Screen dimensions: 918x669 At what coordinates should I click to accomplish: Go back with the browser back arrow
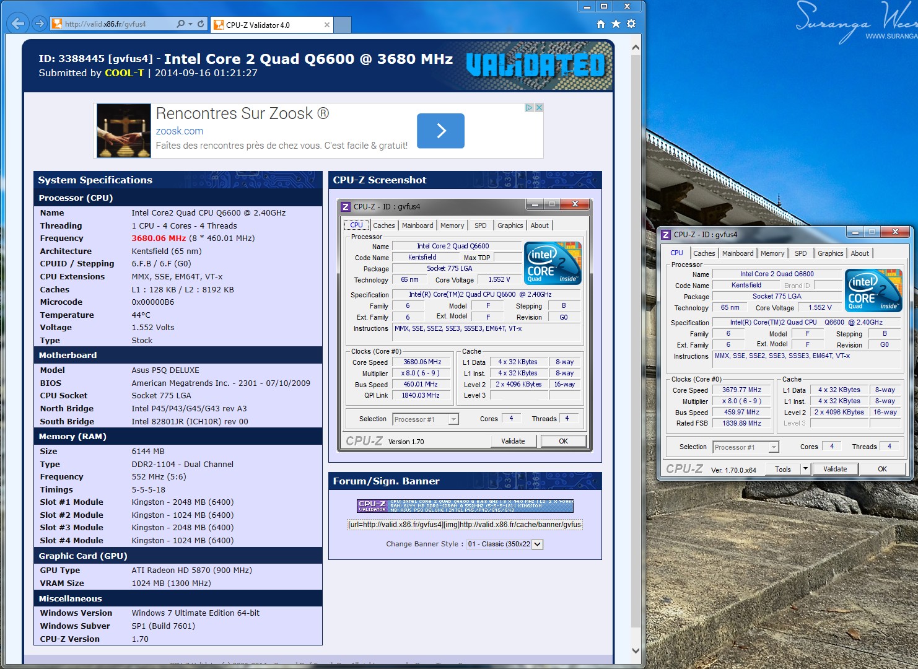click(18, 24)
